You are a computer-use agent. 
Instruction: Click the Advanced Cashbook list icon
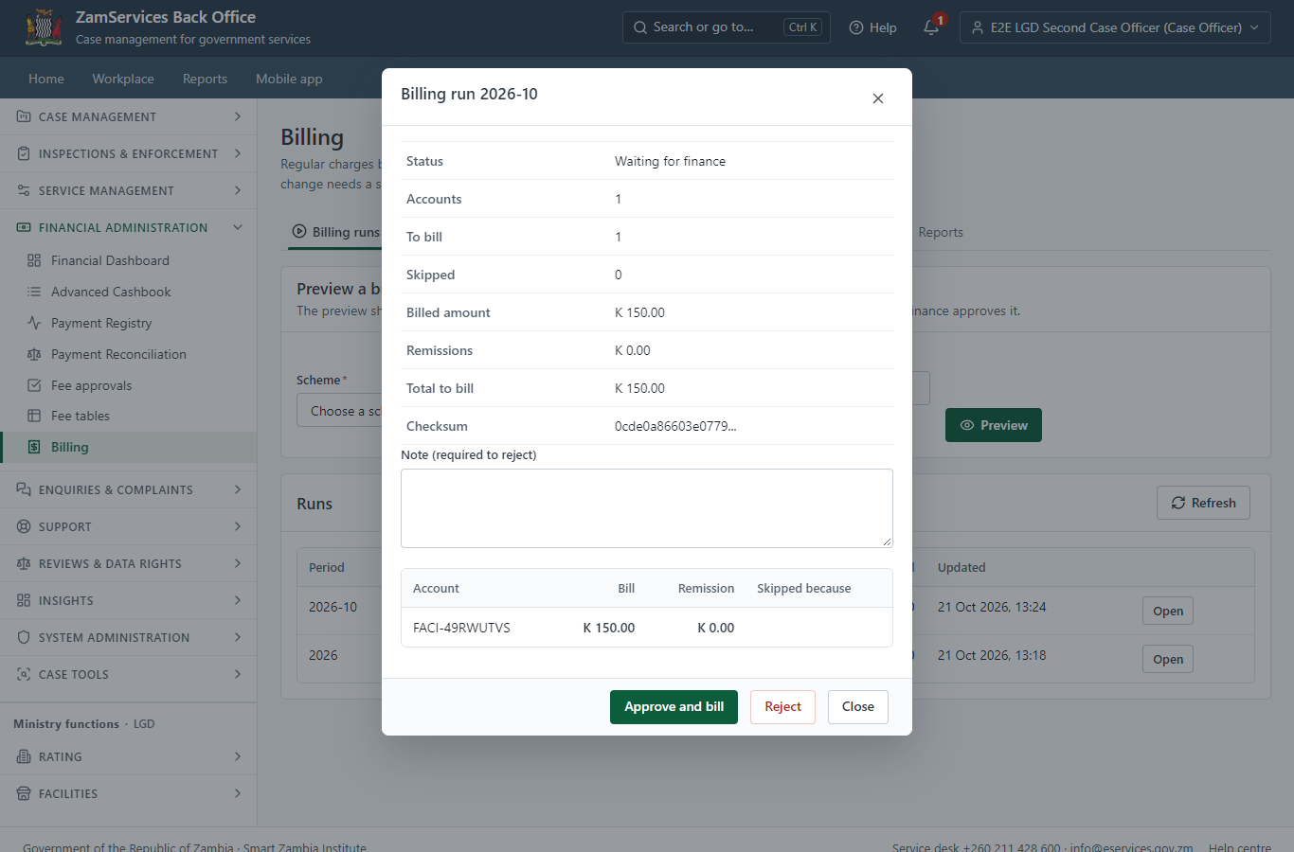click(34, 292)
